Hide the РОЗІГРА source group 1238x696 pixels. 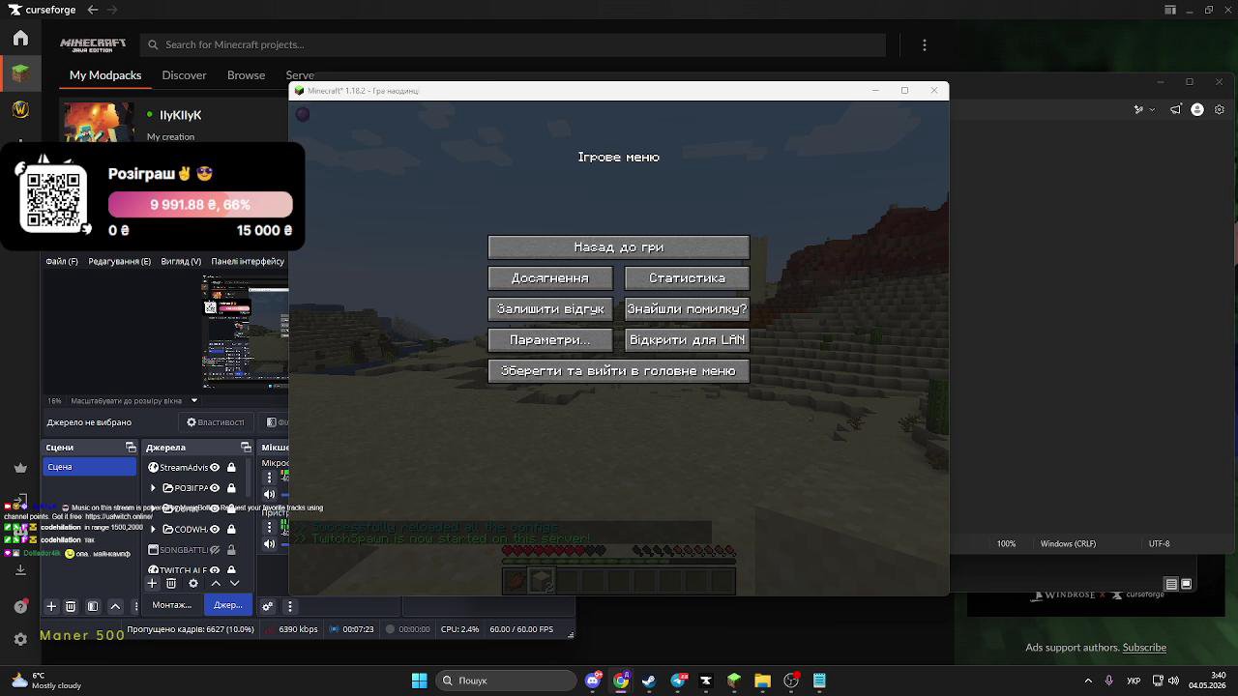(215, 488)
